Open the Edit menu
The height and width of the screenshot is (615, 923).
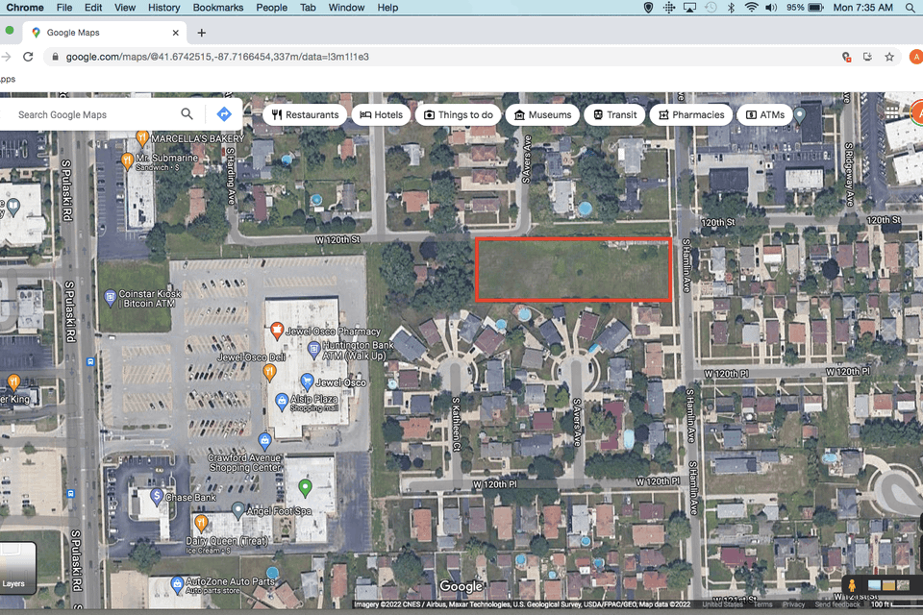coord(93,8)
